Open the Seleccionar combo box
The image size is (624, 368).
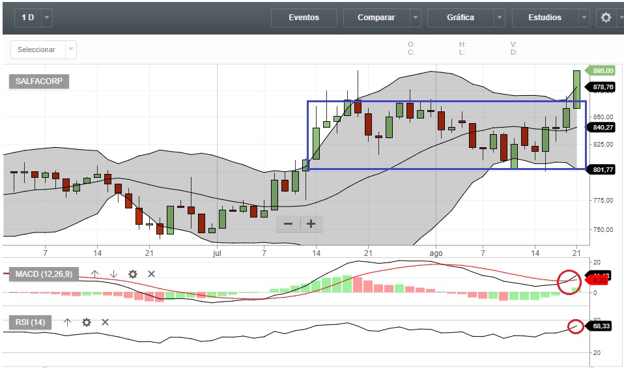coord(44,50)
